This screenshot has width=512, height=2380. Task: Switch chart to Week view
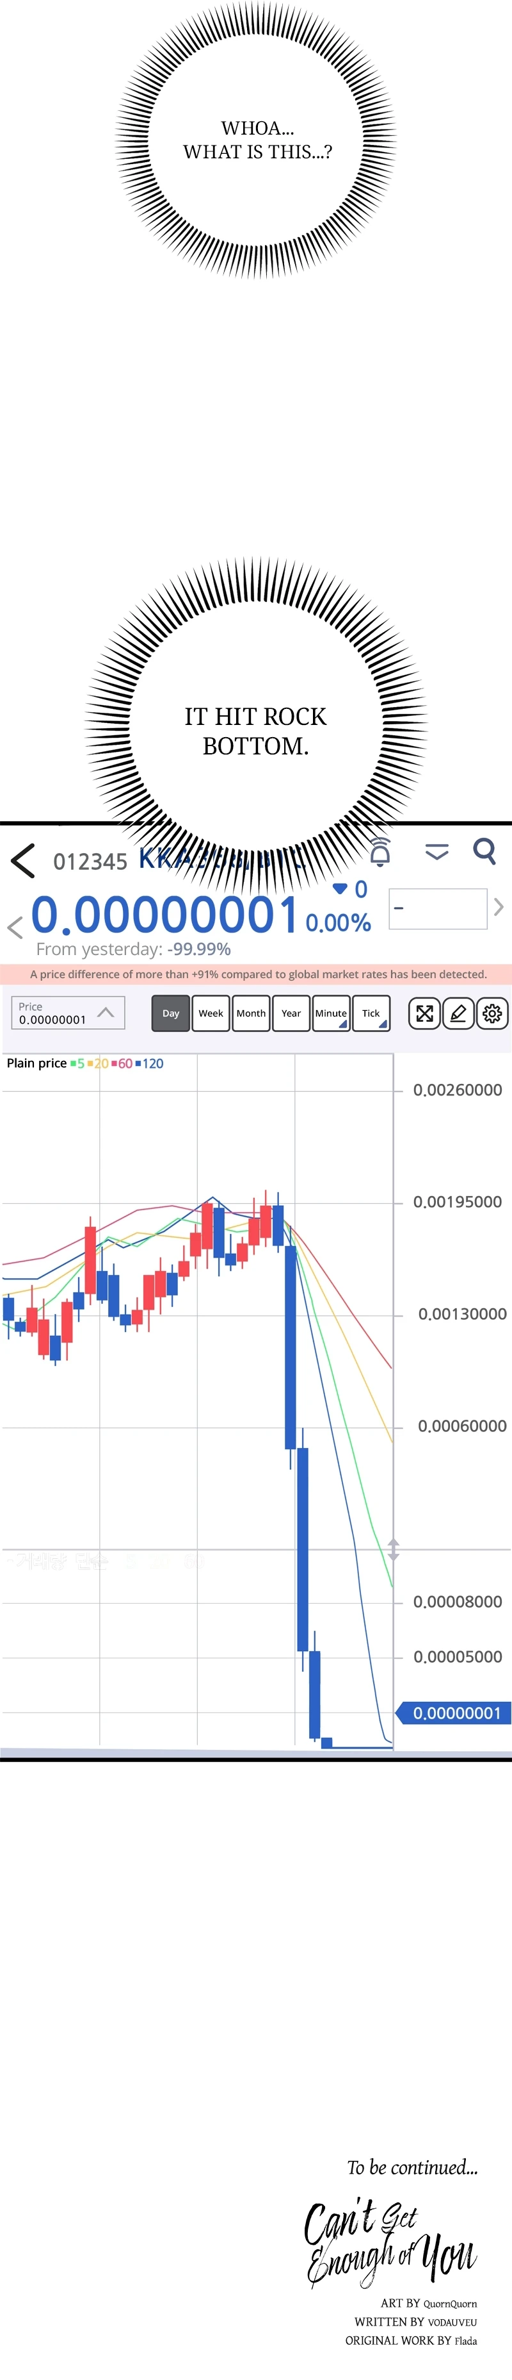click(x=211, y=1013)
